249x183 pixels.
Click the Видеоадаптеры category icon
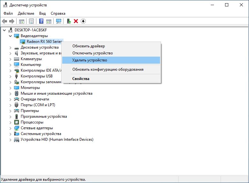click(17, 36)
